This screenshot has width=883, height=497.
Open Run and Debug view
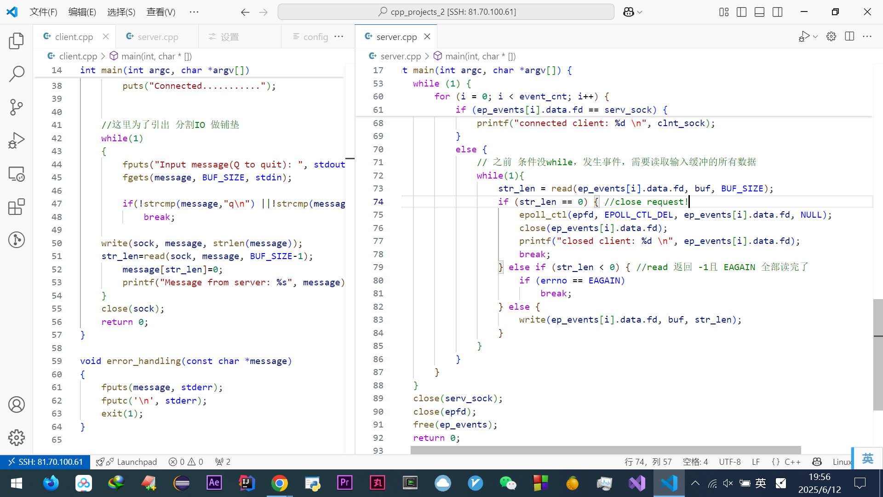pos(17,140)
